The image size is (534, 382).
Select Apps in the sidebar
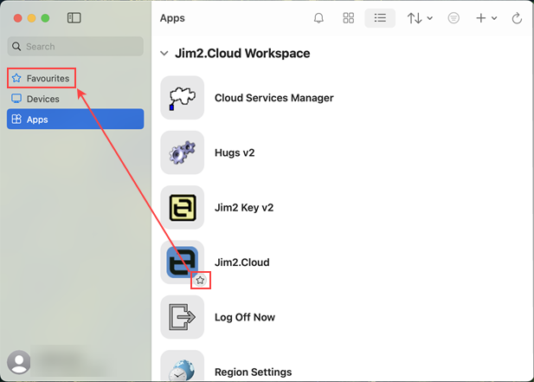(75, 120)
